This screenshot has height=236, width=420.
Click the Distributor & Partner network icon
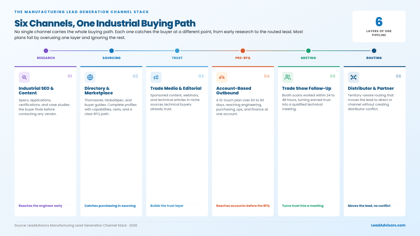pos(353,77)
